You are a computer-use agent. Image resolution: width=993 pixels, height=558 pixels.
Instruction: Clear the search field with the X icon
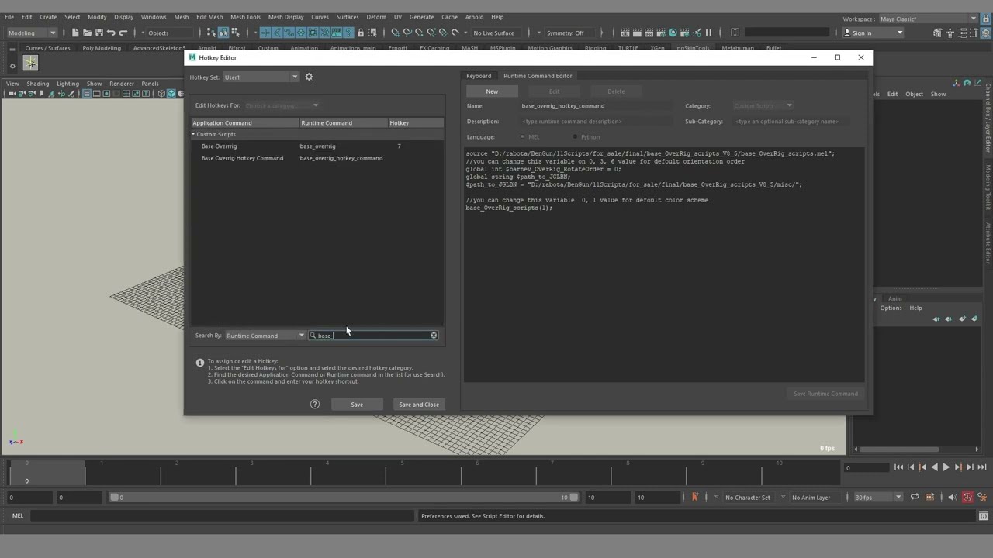click(x=434, y=336)
